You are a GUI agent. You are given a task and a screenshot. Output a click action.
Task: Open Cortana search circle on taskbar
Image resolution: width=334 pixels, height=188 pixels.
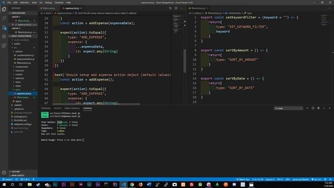pos(13,184)
